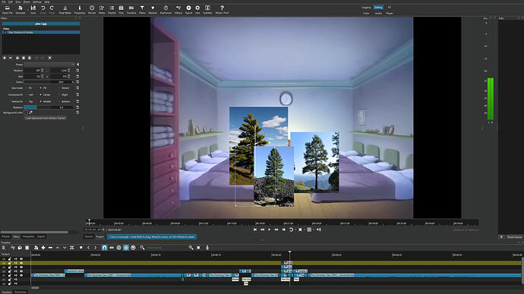Toggle visibility eye of track V5
This screenshot has height=294, width=524.
(x=21, y=259)
